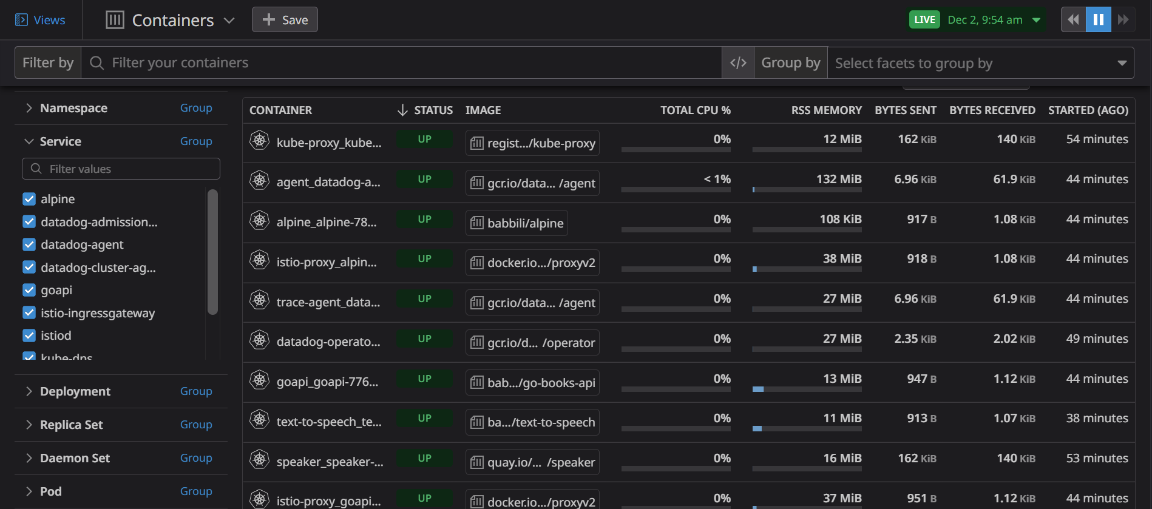Click the Containers grid icon
Image resolution: width=1152 pixels, height=509 pixels.
115,20
